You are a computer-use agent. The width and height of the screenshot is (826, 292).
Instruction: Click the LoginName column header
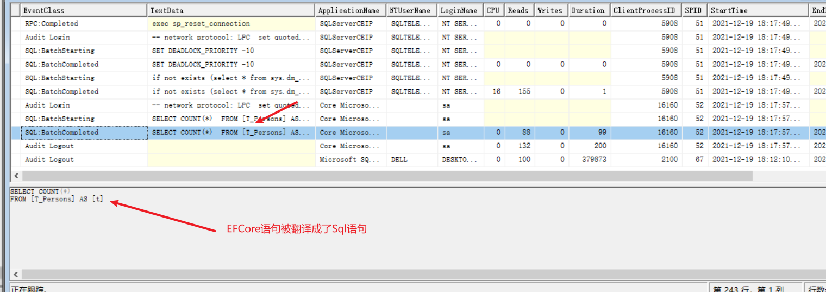[x=460, y=10]
